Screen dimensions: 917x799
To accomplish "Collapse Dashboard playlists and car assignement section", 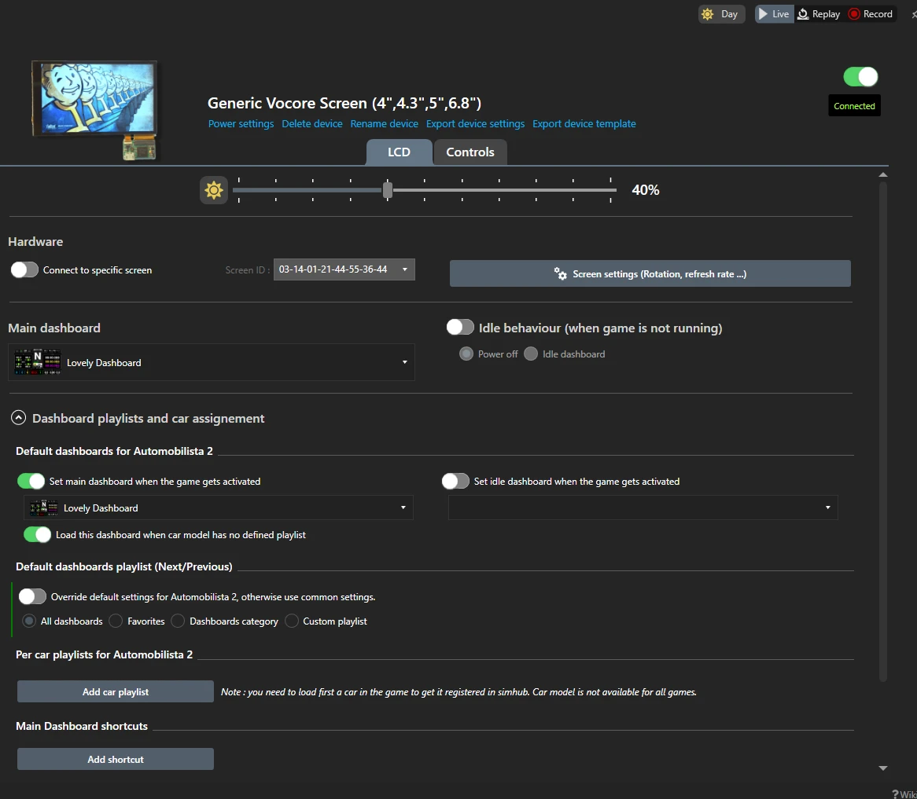I will pos(18,417).
